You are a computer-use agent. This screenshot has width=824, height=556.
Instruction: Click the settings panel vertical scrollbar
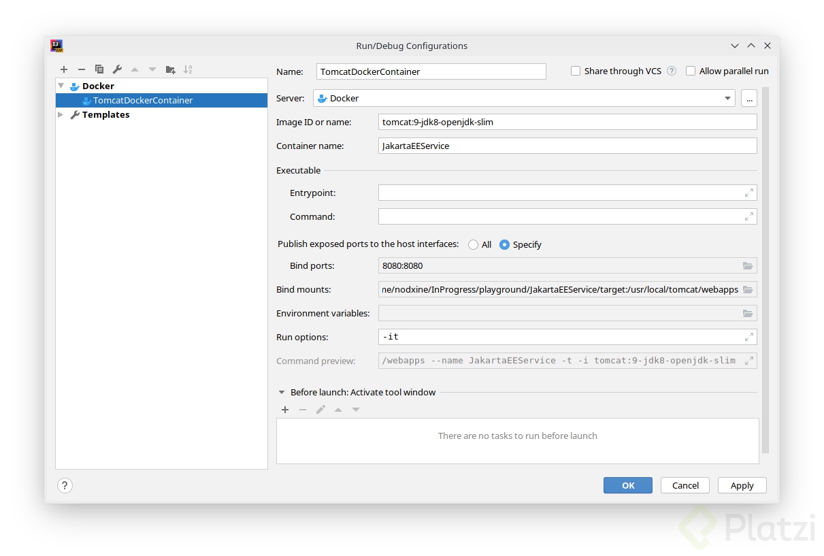tap(765, 269)
